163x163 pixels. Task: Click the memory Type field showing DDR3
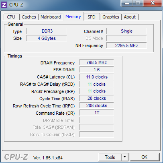(47, 31)
